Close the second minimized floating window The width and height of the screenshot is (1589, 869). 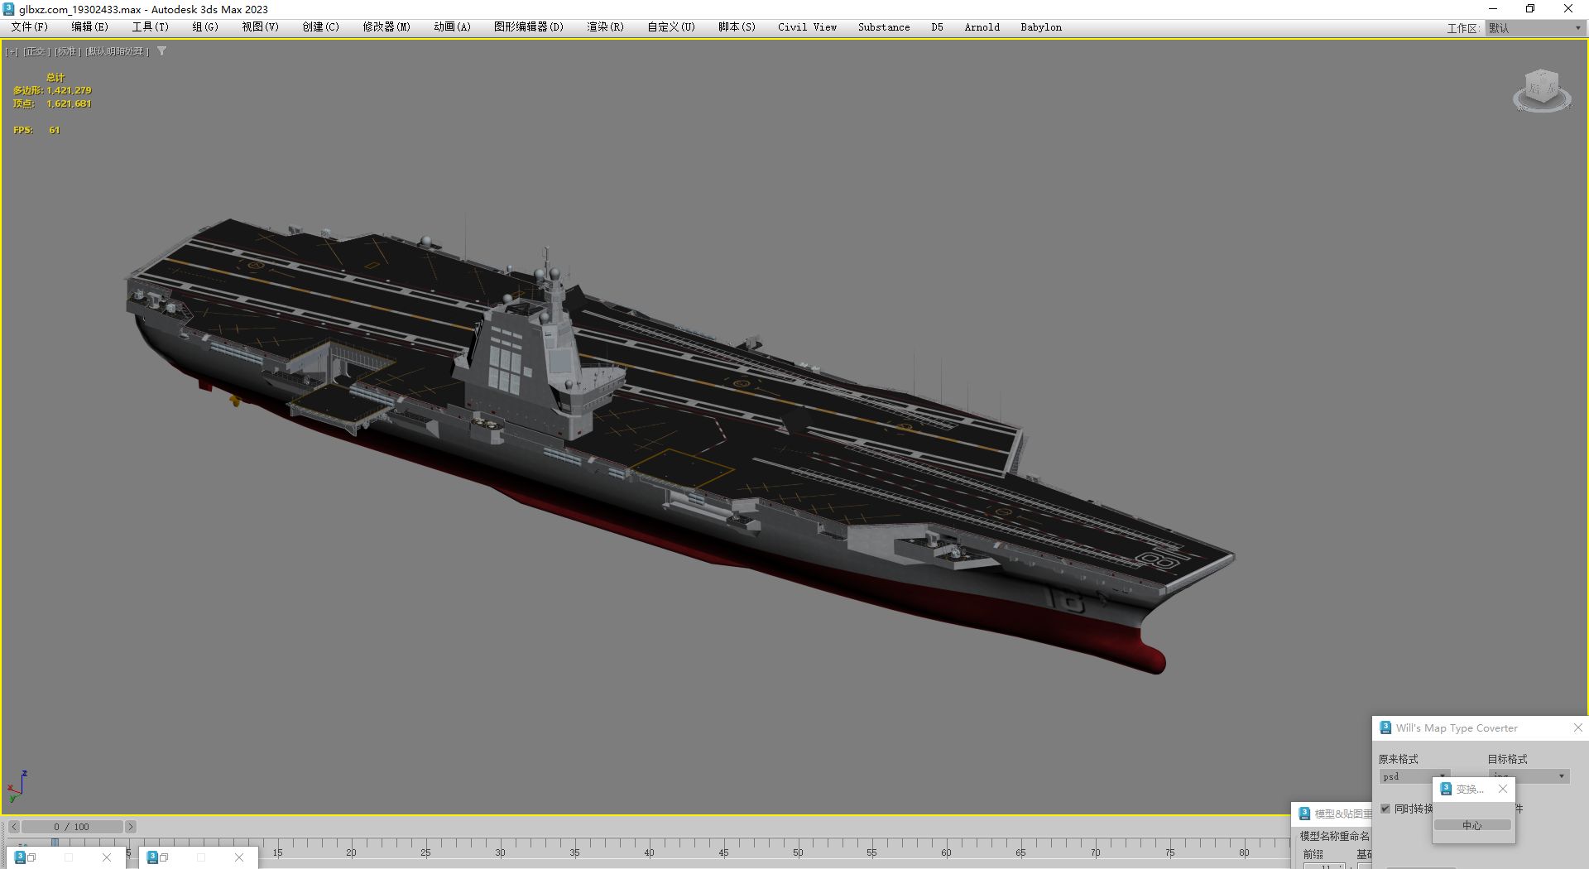click(x=239, y=857)
